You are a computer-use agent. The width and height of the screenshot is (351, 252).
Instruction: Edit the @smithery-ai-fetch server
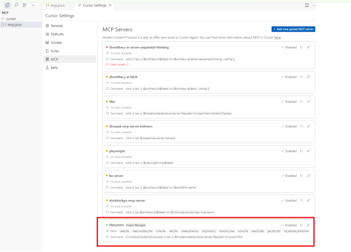click(x=308, y=77)
